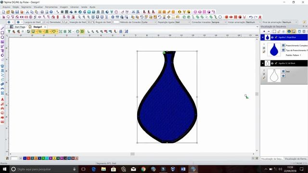Screen dimensions: 308x173
Task: Open the Repetição ligada Steil dropdown
Action: (183, 22)
